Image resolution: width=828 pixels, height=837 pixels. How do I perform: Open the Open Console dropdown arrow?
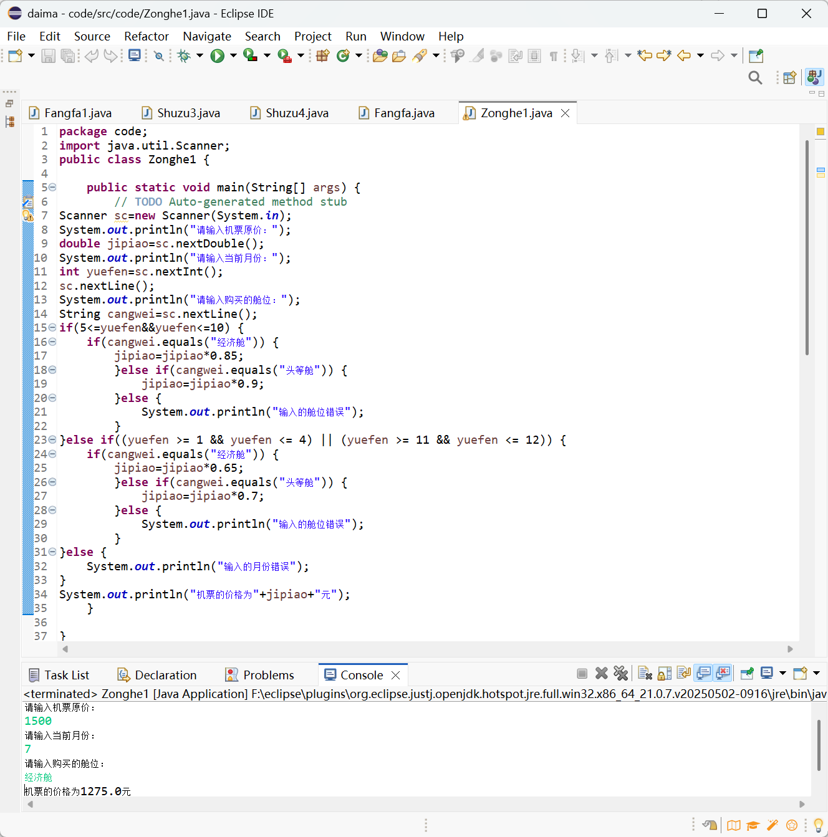coord(816,673)
